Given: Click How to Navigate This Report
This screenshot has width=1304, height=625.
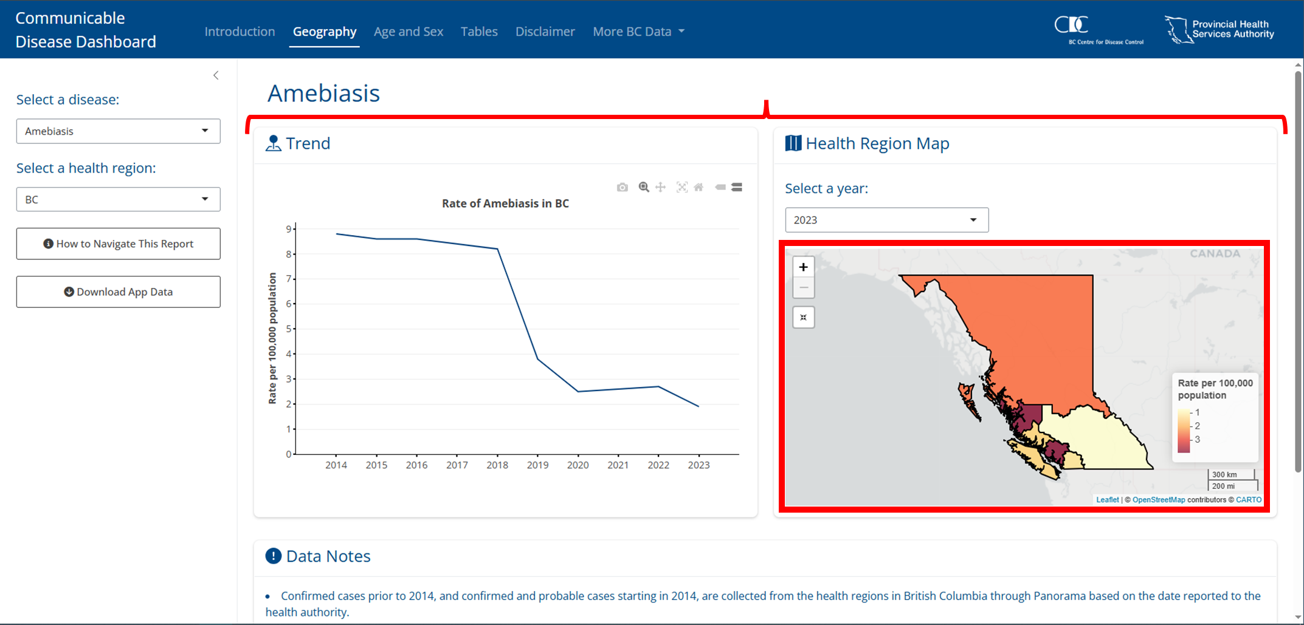Looking at the screenshot, I should [118, 244].
